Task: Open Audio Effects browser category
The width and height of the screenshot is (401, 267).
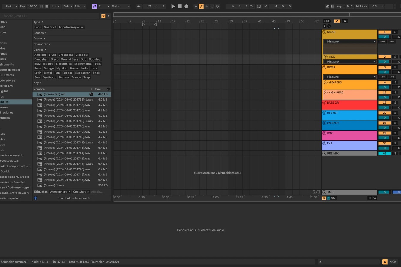Action: tap(16, 70)
